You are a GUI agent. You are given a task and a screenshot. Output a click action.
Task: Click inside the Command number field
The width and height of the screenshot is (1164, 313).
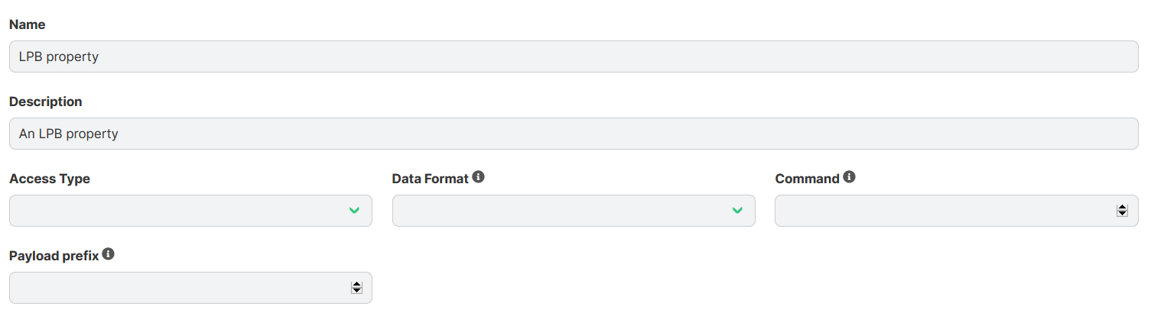pos(957,211)
